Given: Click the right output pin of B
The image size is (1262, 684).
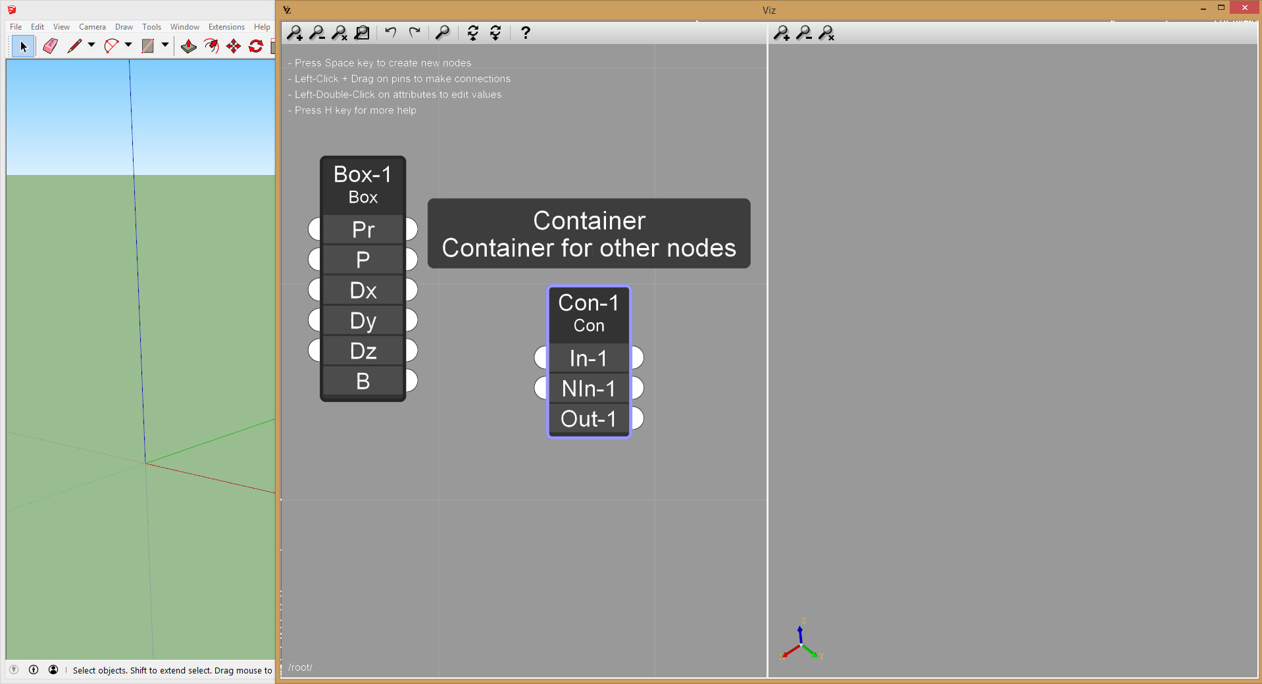Looking at the screenshot, I should click(x=411, y=381).
